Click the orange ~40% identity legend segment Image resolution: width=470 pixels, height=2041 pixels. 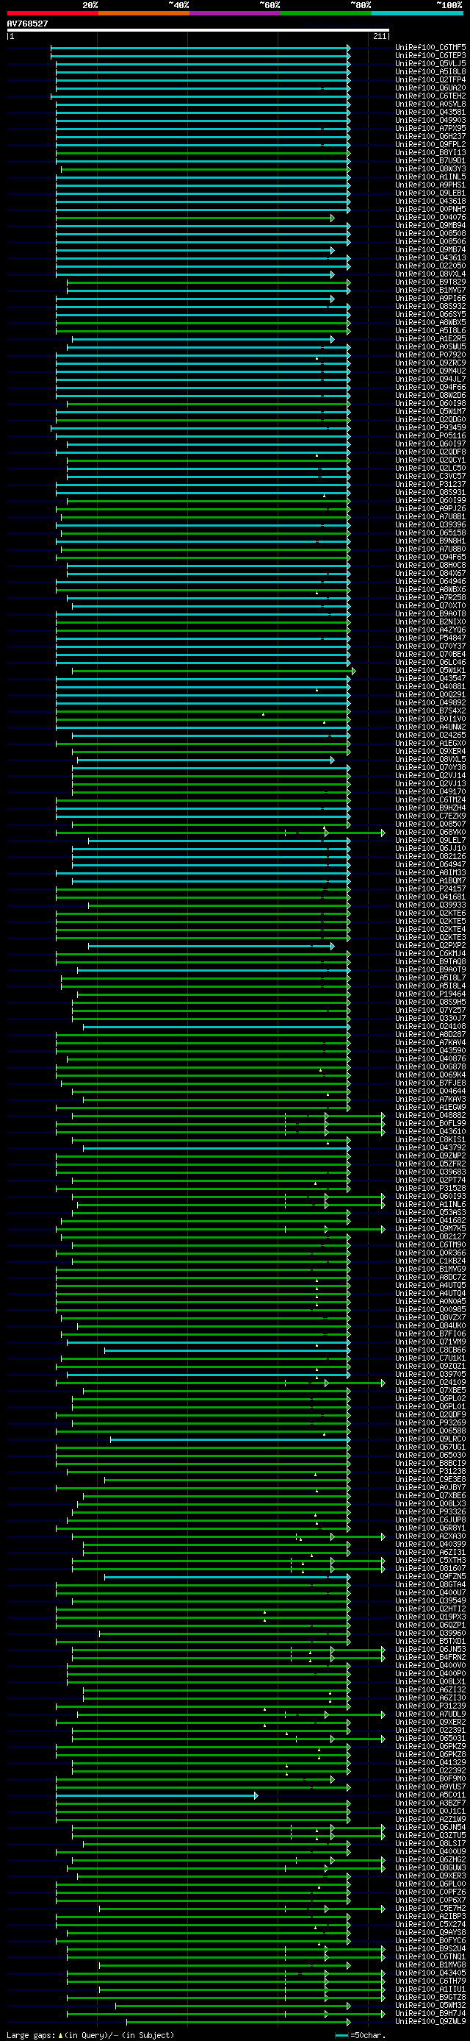coord(144,13)
